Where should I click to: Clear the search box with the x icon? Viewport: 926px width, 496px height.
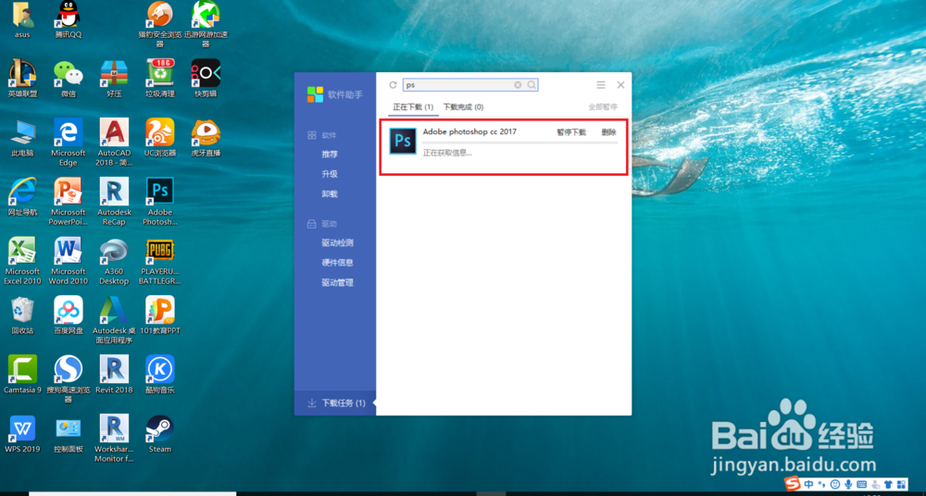[518, 85]
